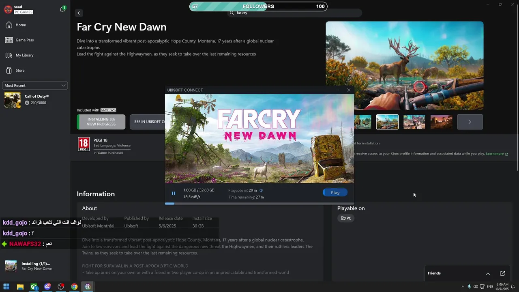Click the Ubisoft Connect taskbar icon
The image size is (519, 292).
[x=88, y=287]
